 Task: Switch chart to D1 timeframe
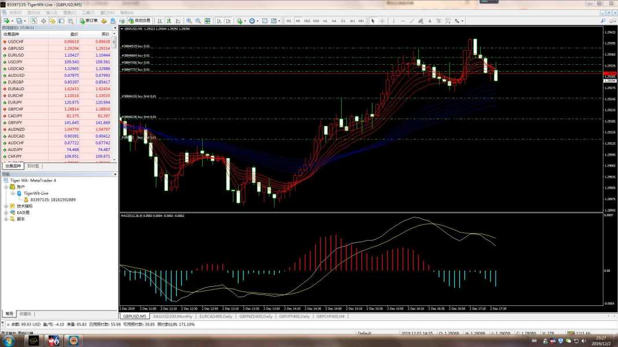[x=343, y=21]
